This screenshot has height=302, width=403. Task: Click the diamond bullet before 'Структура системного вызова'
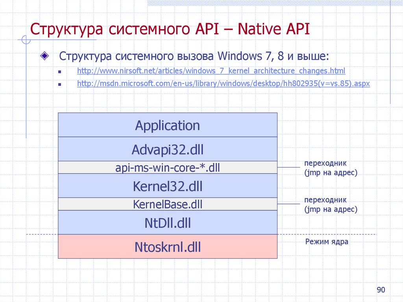click(x=44, y=56)
